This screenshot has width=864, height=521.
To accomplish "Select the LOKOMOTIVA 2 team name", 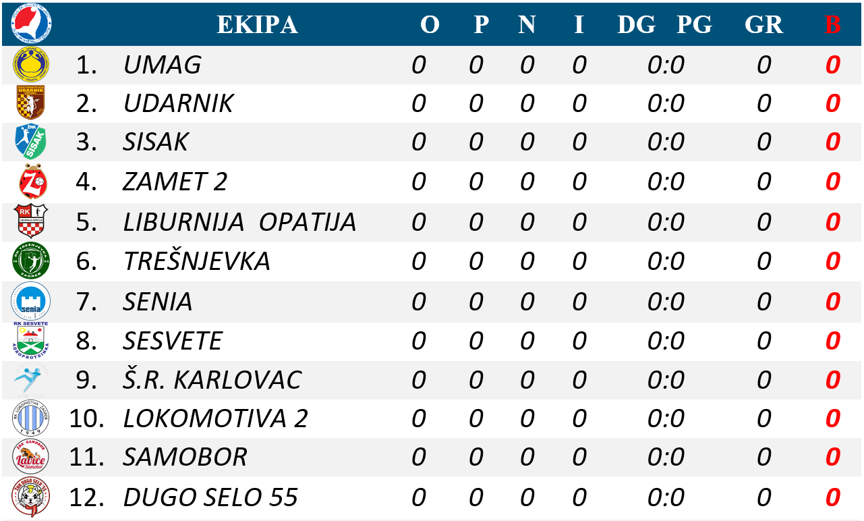I will click(x=216, y=418).
